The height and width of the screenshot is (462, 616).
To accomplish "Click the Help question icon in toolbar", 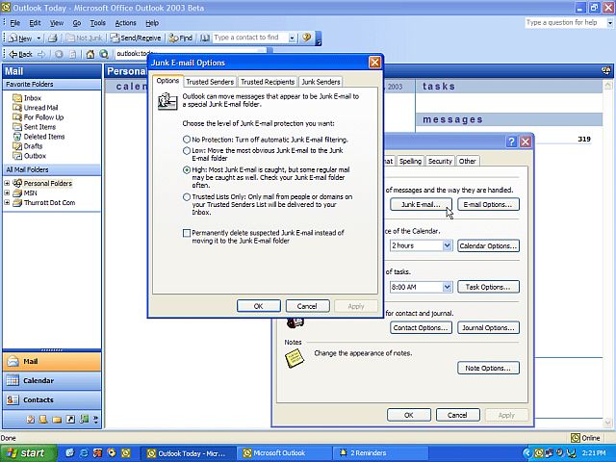I will click(306, 38).
